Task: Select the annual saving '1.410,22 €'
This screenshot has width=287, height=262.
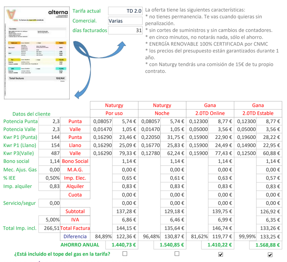Action: point(218,245)
